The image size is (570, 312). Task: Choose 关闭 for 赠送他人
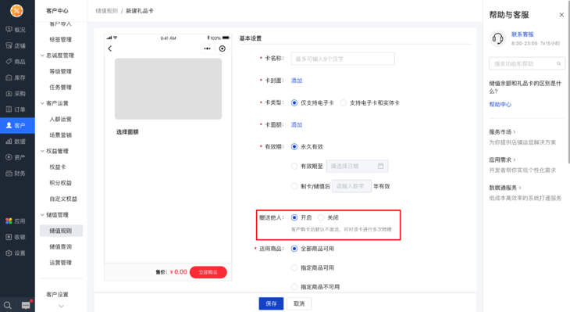[x=321, y=217]
